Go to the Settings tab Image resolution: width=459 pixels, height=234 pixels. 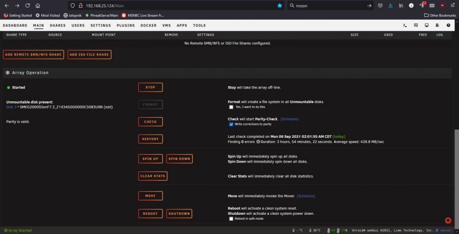pyautogui.click(x=101, y=26)
